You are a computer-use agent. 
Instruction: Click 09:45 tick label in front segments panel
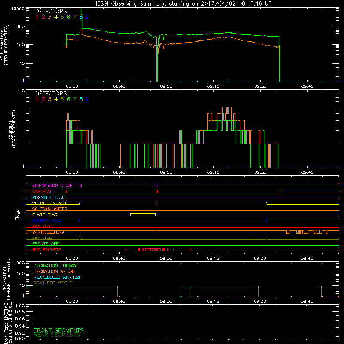point(307,86)
